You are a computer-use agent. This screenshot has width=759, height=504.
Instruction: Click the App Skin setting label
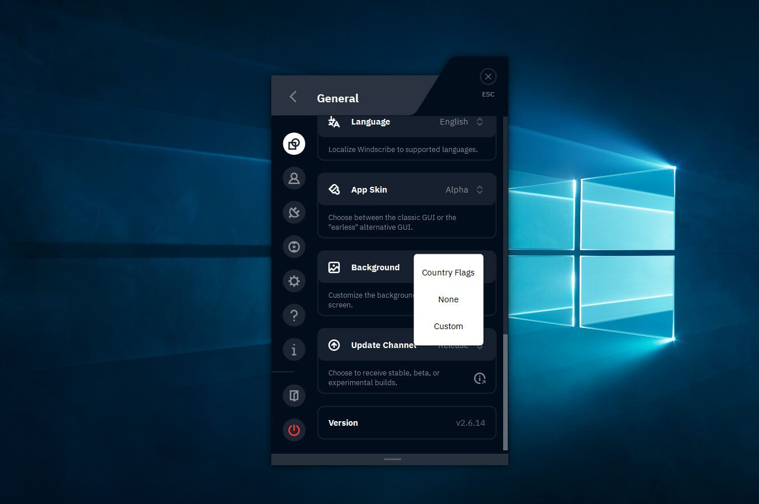[369, 190]
